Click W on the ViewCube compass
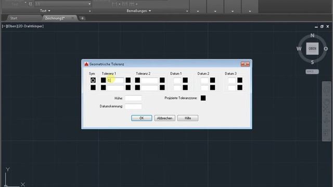 [299, 49]
